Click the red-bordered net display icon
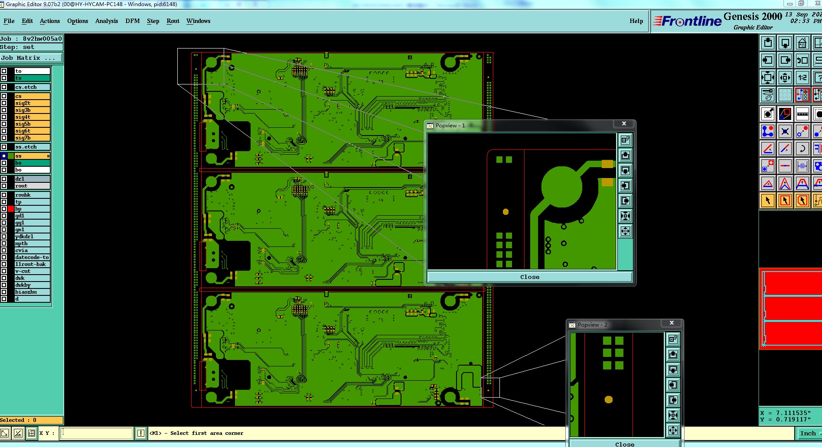The image size is (822, 447). coord(802,95)
